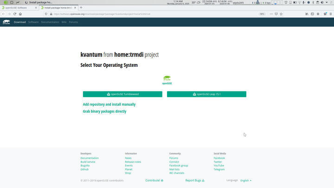The height and width of the screenshot is (188, 334).
Task: Open Release notes footer link
Action: tap(133, 162)
